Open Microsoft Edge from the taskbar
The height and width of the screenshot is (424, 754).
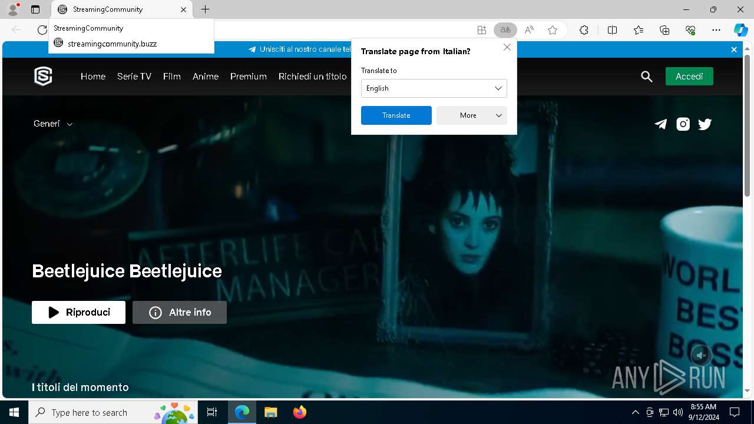242,412
